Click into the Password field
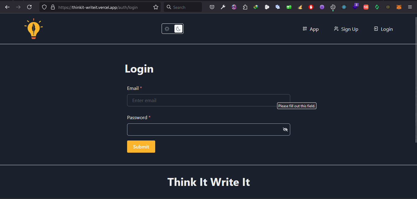 coord(203,130)
